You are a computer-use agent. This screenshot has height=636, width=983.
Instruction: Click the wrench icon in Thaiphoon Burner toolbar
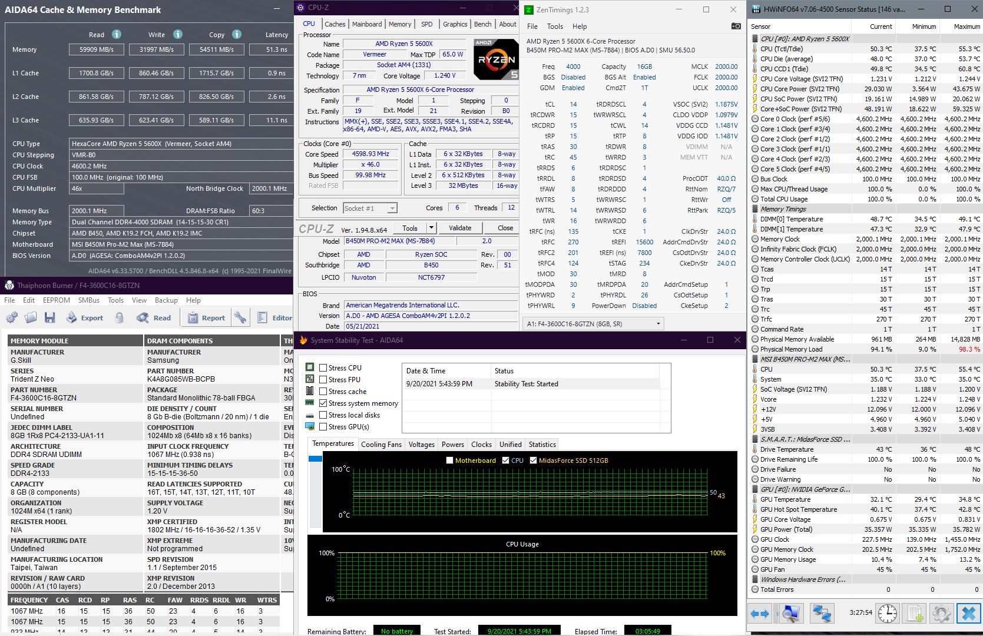[240, 318]
